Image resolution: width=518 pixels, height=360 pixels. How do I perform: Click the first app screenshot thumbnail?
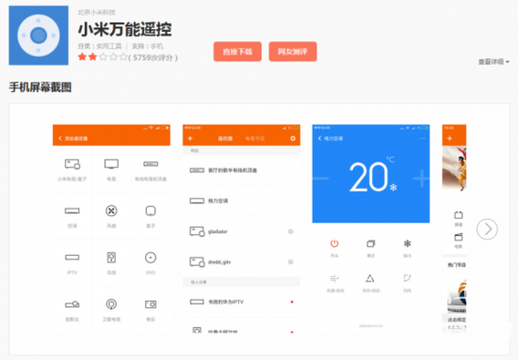pyautogui.click(x=111, y=228)
